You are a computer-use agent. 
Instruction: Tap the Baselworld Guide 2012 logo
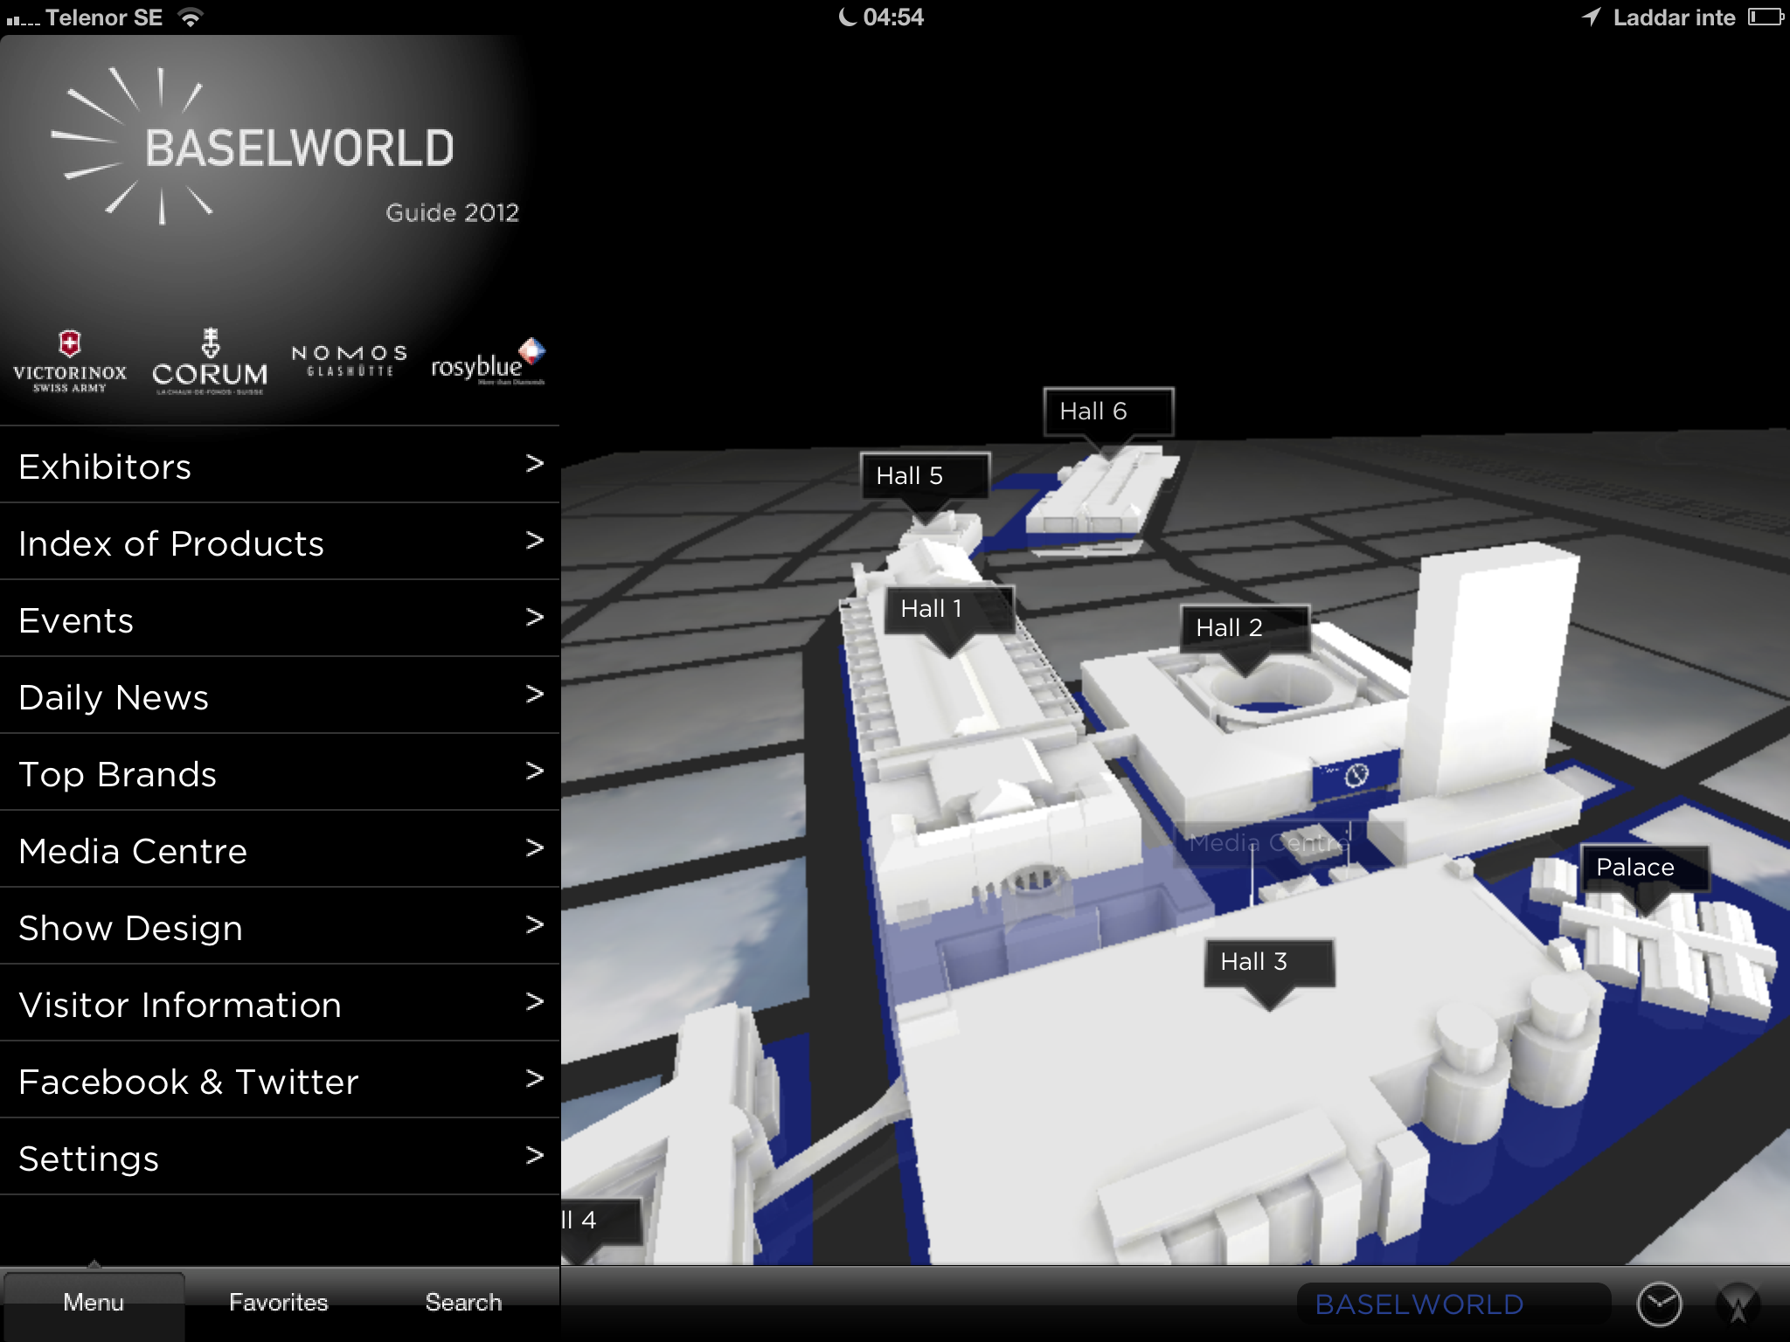[x=285, y=147]
